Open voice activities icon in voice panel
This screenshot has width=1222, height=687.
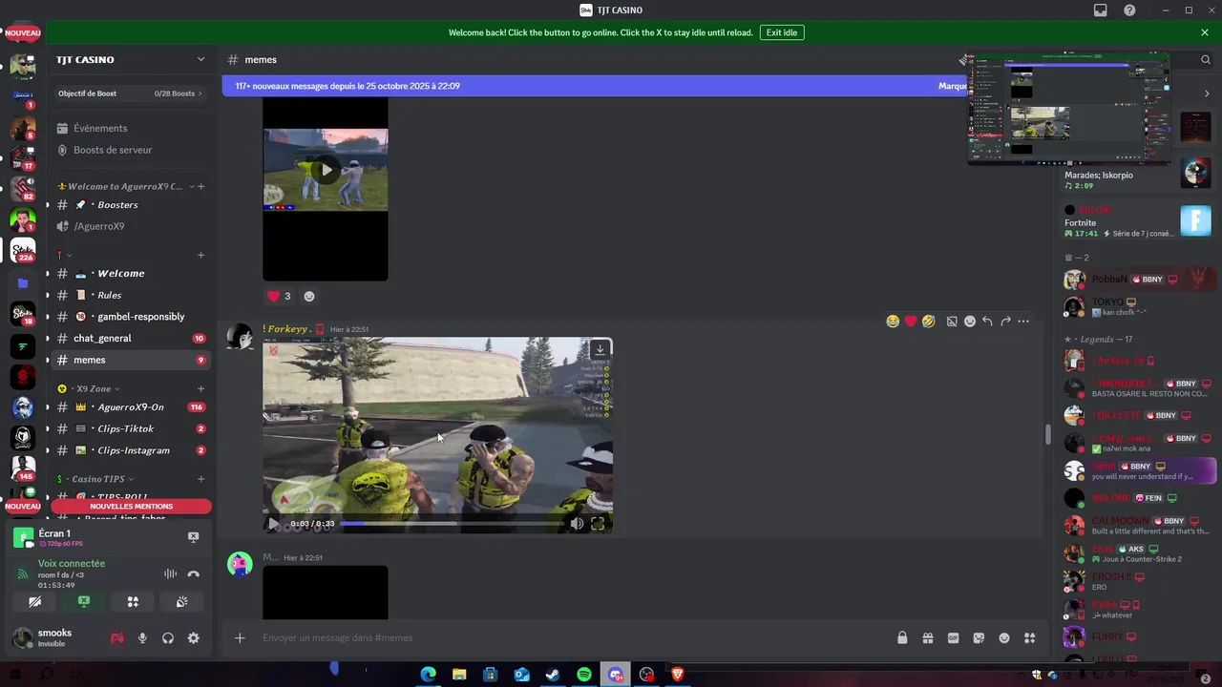point(133,602)
